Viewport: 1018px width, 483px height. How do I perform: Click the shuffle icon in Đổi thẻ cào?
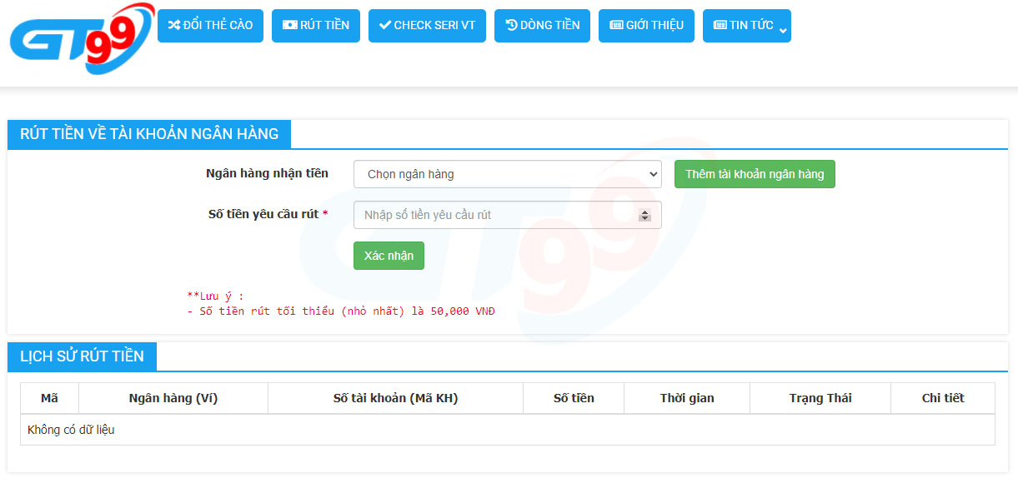[174, 25]
